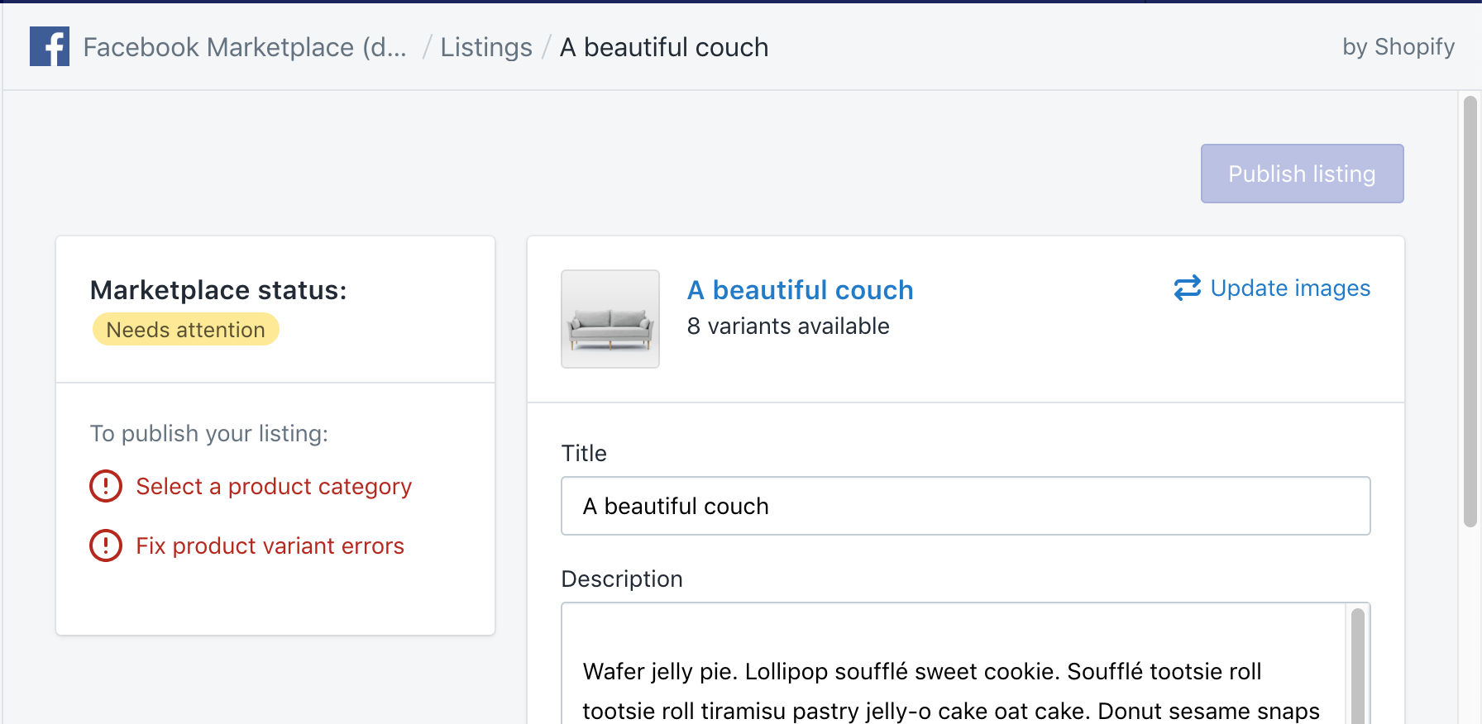Click the couch product thumbnail image

610,319
